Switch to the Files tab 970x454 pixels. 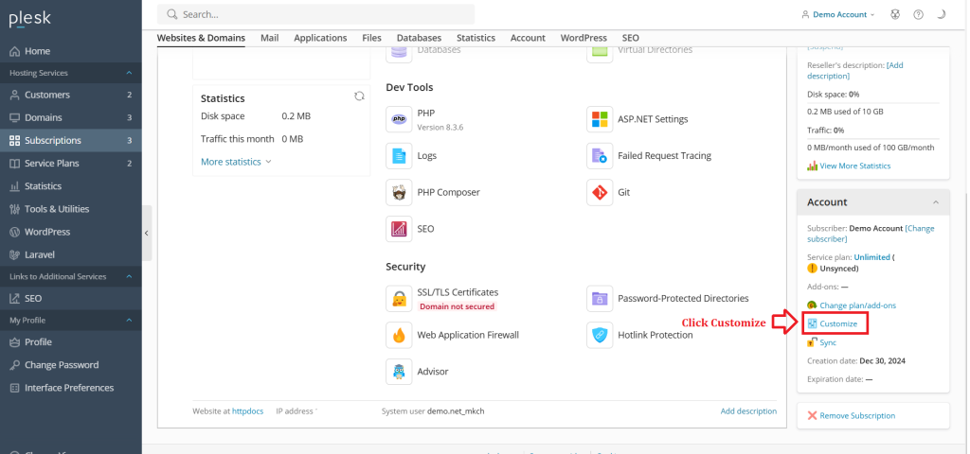tap(371, 38)
